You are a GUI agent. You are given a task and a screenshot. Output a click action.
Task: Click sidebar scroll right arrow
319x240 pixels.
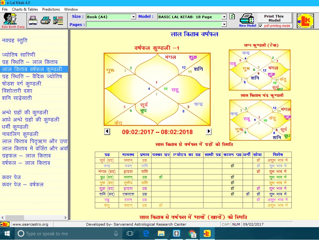(x=65, y=217)
